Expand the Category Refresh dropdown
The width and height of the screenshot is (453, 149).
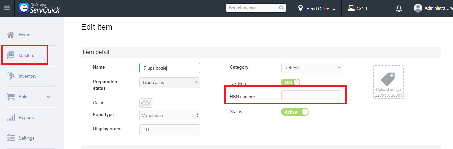point(339,68)
